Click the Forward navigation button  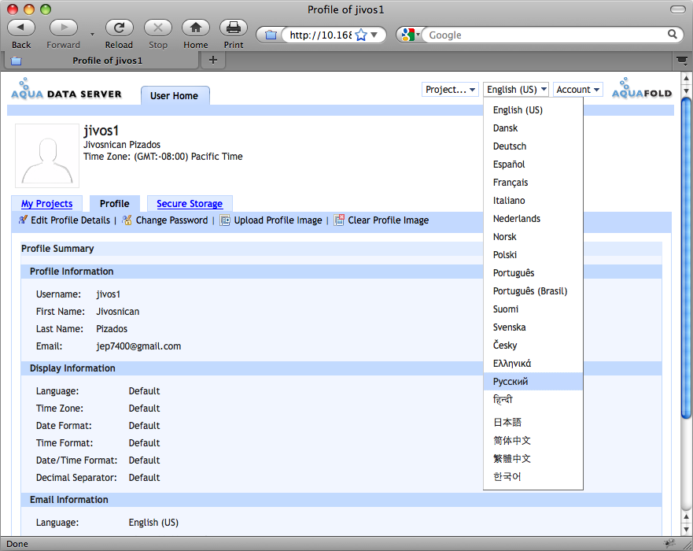(64, 28)
